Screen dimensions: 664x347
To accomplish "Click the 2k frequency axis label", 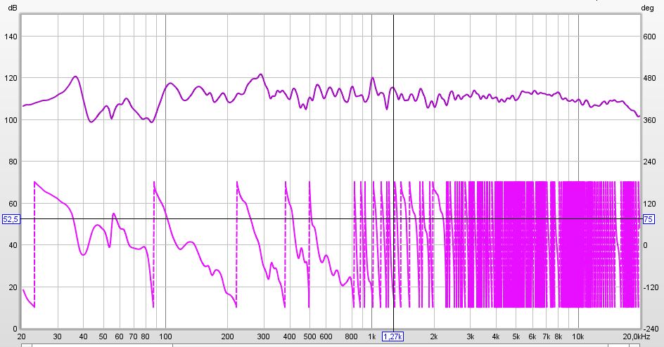I will [435, 336].
